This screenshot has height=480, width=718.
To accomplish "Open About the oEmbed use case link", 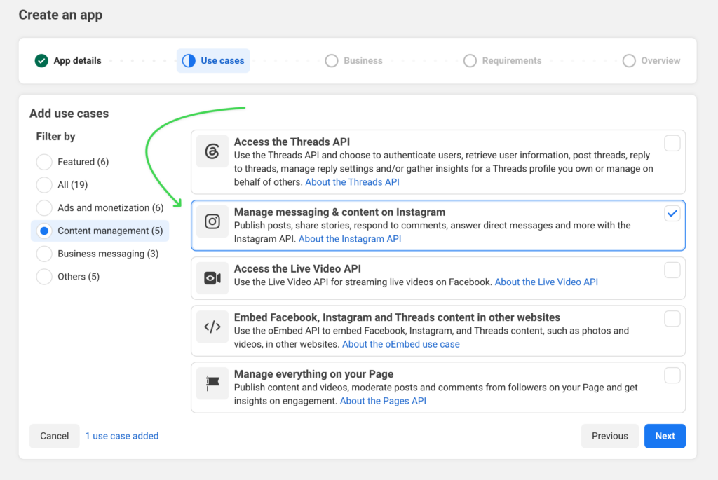I will click(400, 344).
